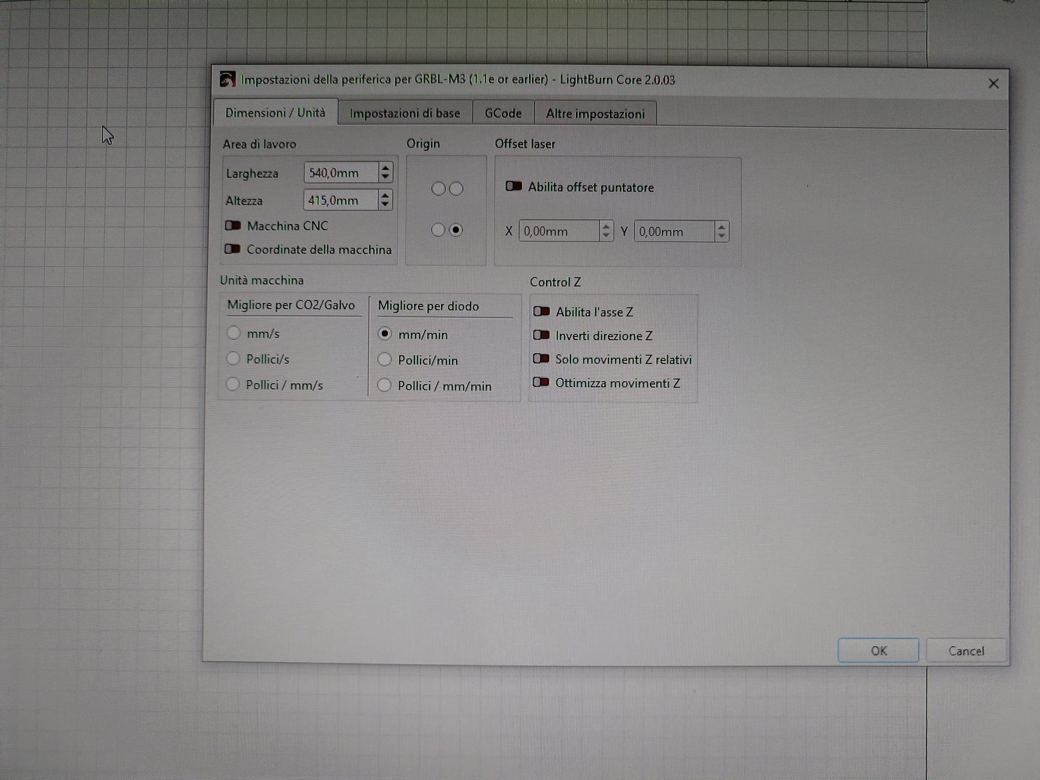This screenshot has width=1040, height=780.
Task: Toggle Inverti direzione Z switch
Action: 541,335
